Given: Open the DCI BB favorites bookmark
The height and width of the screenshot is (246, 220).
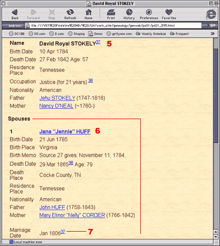Looking at the screenshot, I should click(16, 34).
